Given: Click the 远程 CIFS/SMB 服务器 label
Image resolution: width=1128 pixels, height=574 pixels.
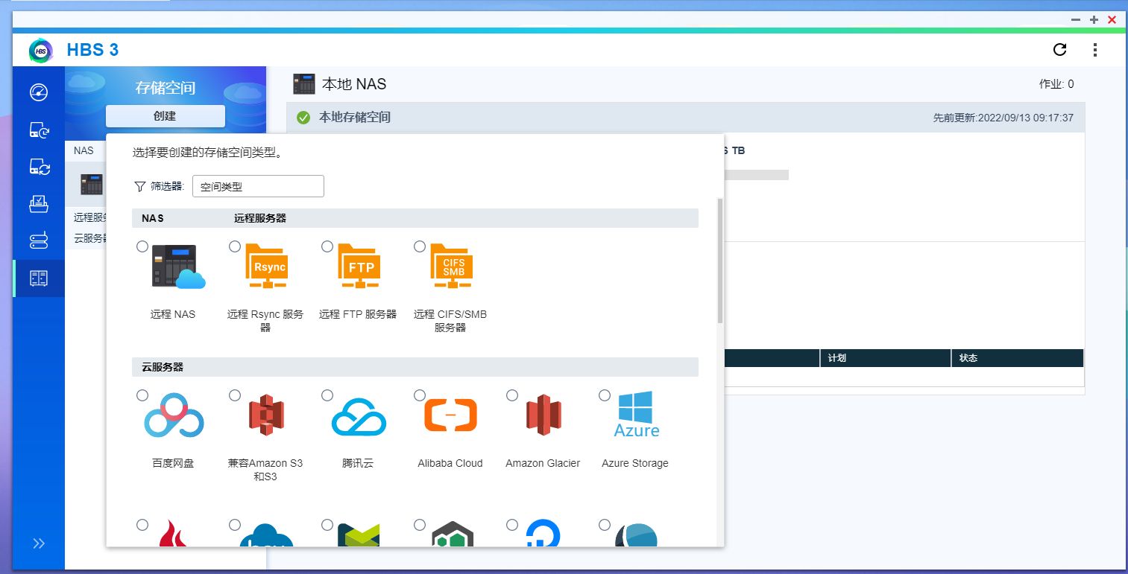Looking at the screenshot, I should 450,321.
